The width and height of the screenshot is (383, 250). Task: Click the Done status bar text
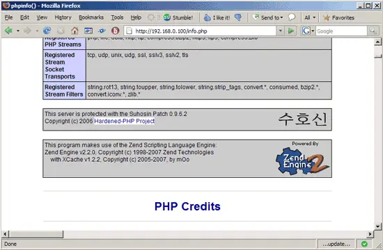coord(10,244)
